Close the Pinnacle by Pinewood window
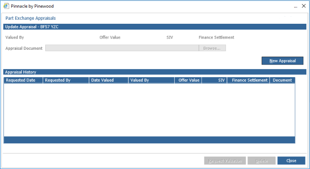 pyautogui.click(x=304, y=6)
